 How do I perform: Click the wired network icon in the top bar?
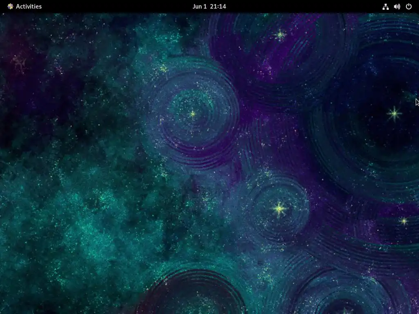[385, 7]
